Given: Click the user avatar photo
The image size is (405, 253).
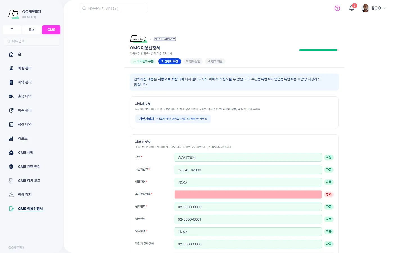Looking at the screenshot, I should tap(365, 8).
